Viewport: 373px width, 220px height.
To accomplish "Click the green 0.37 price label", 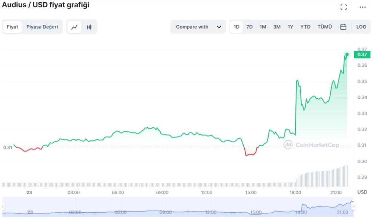I will point(362,54).
